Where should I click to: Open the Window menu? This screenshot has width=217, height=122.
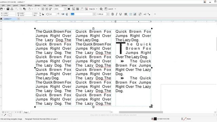click(x=64, y=5)
